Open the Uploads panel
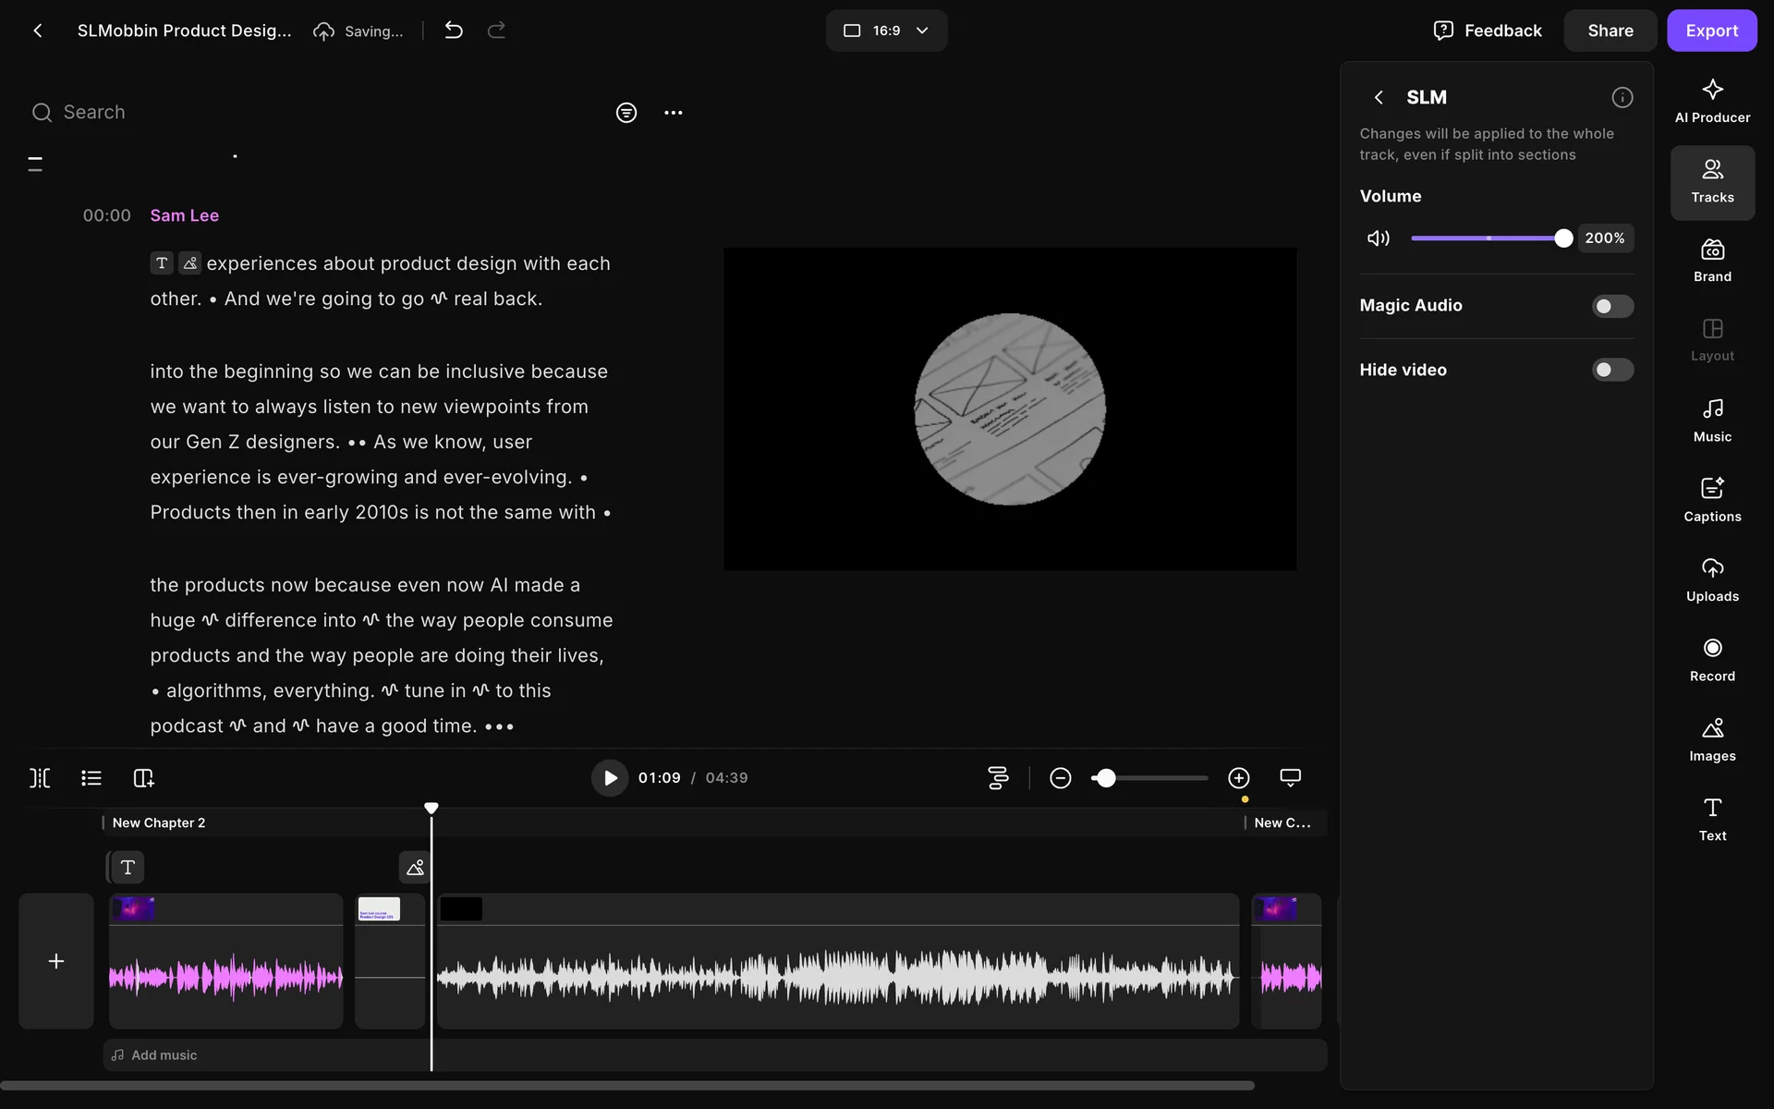This screenshot has height=1109, width=1774. pyautogui.click(x=1711, y=580)
